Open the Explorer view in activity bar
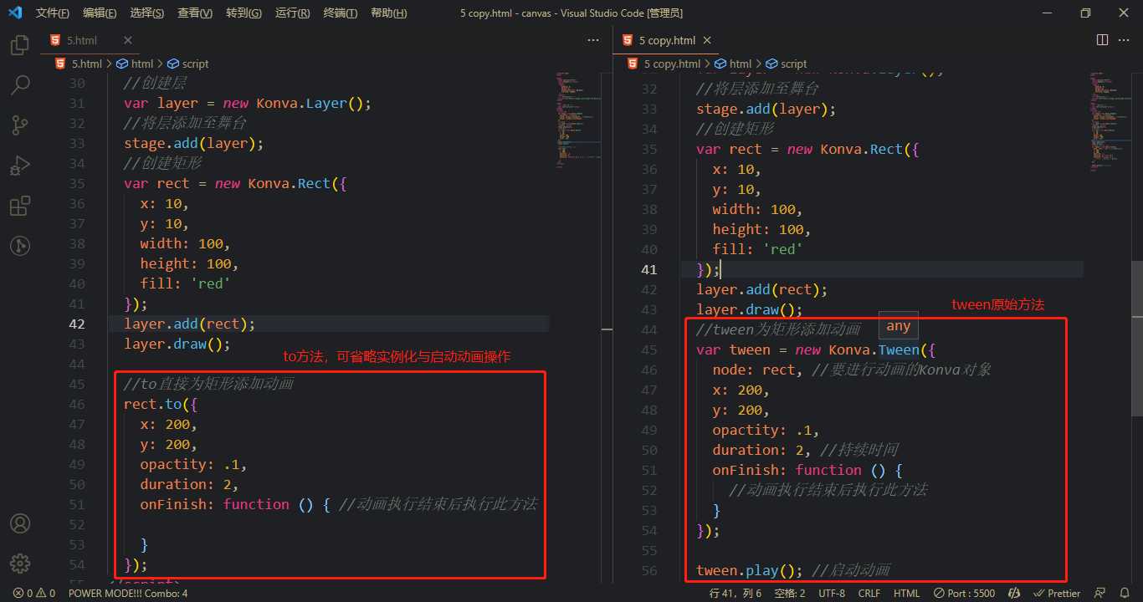Screen dimensions: 1143x602 click(x=20, y=45)
